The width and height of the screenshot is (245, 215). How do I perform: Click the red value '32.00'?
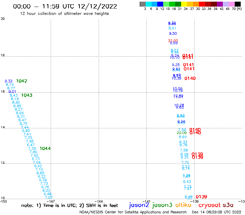173,41
